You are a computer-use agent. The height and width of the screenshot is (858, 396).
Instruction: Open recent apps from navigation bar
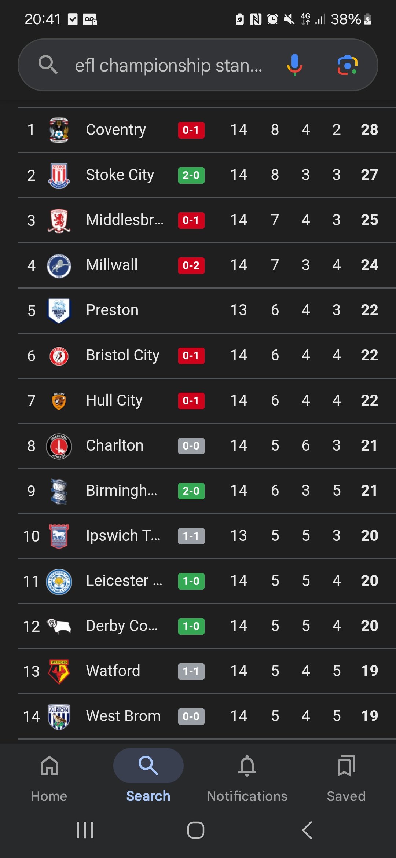(85, 830)
